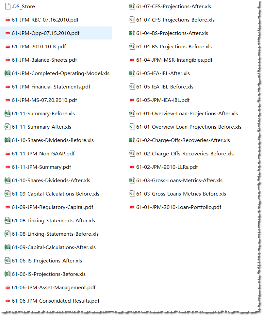Select the file name .DS_Store
263x316 pixels.
click(23, 7)
